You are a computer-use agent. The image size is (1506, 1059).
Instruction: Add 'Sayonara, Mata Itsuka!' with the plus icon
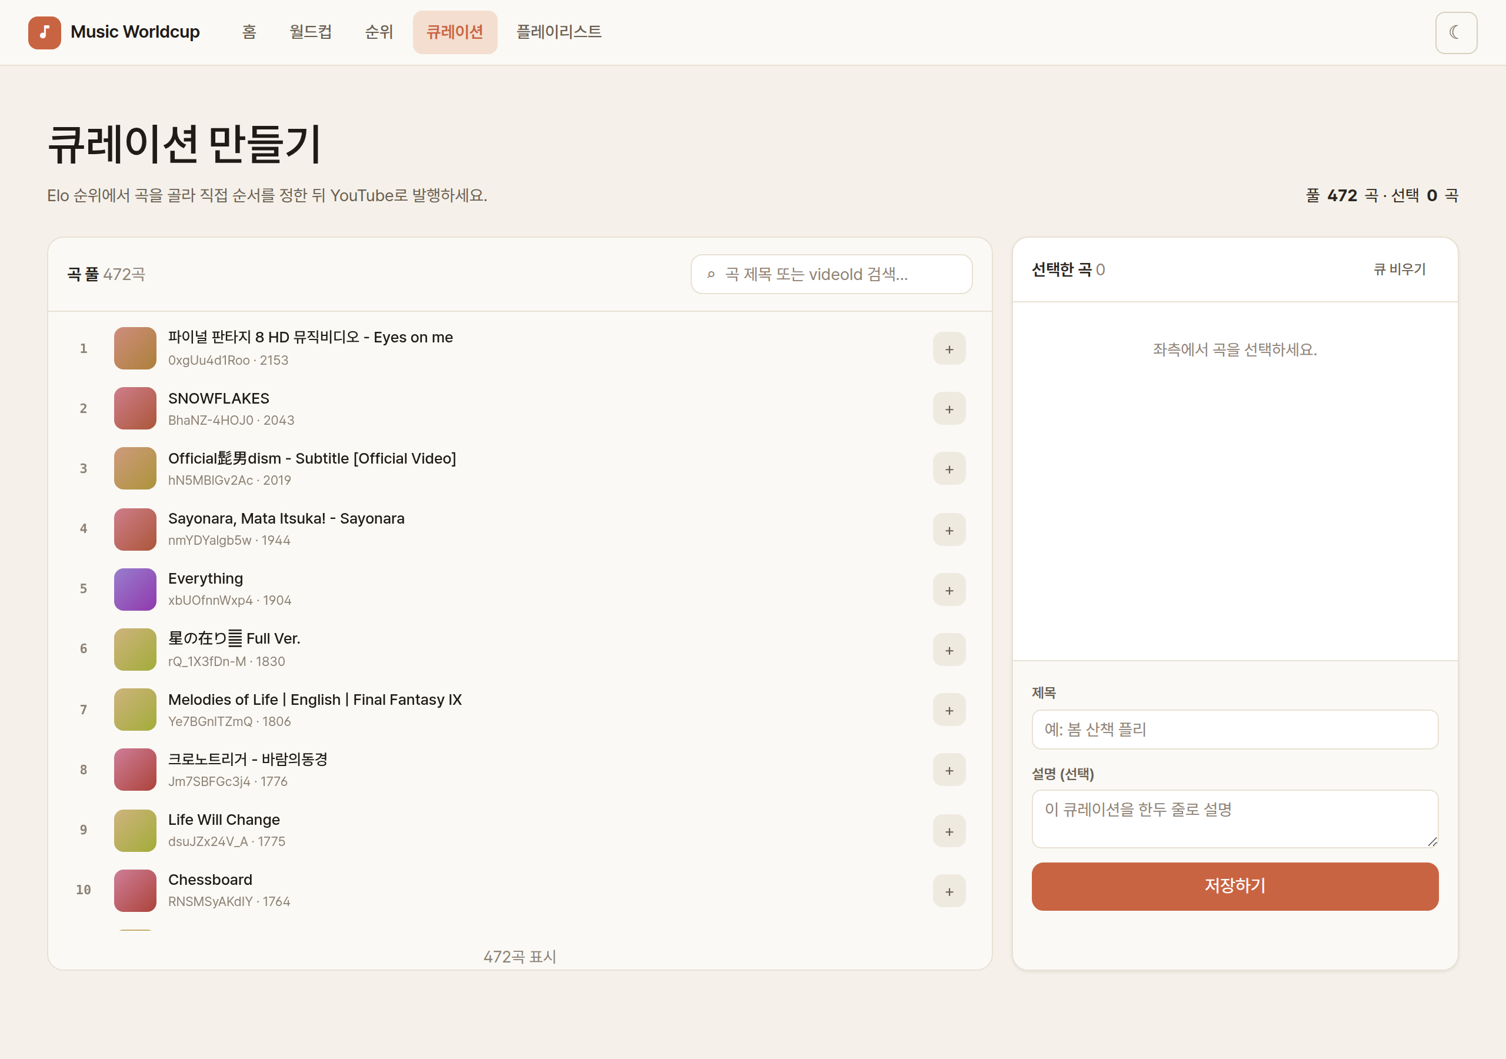[x=948, y=530]
